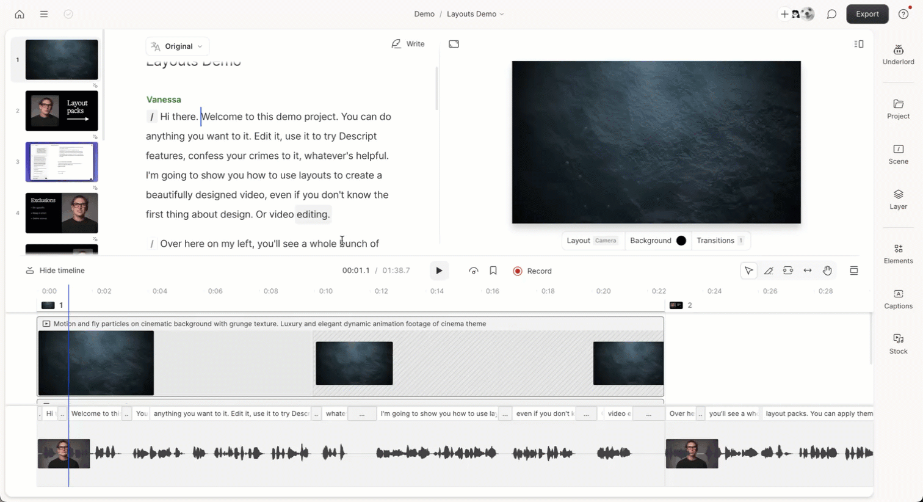The height and width of the screenshot is (502, 923).
Task: Click the highlighted word 'editing.' in the script
Action: [313, 214]
